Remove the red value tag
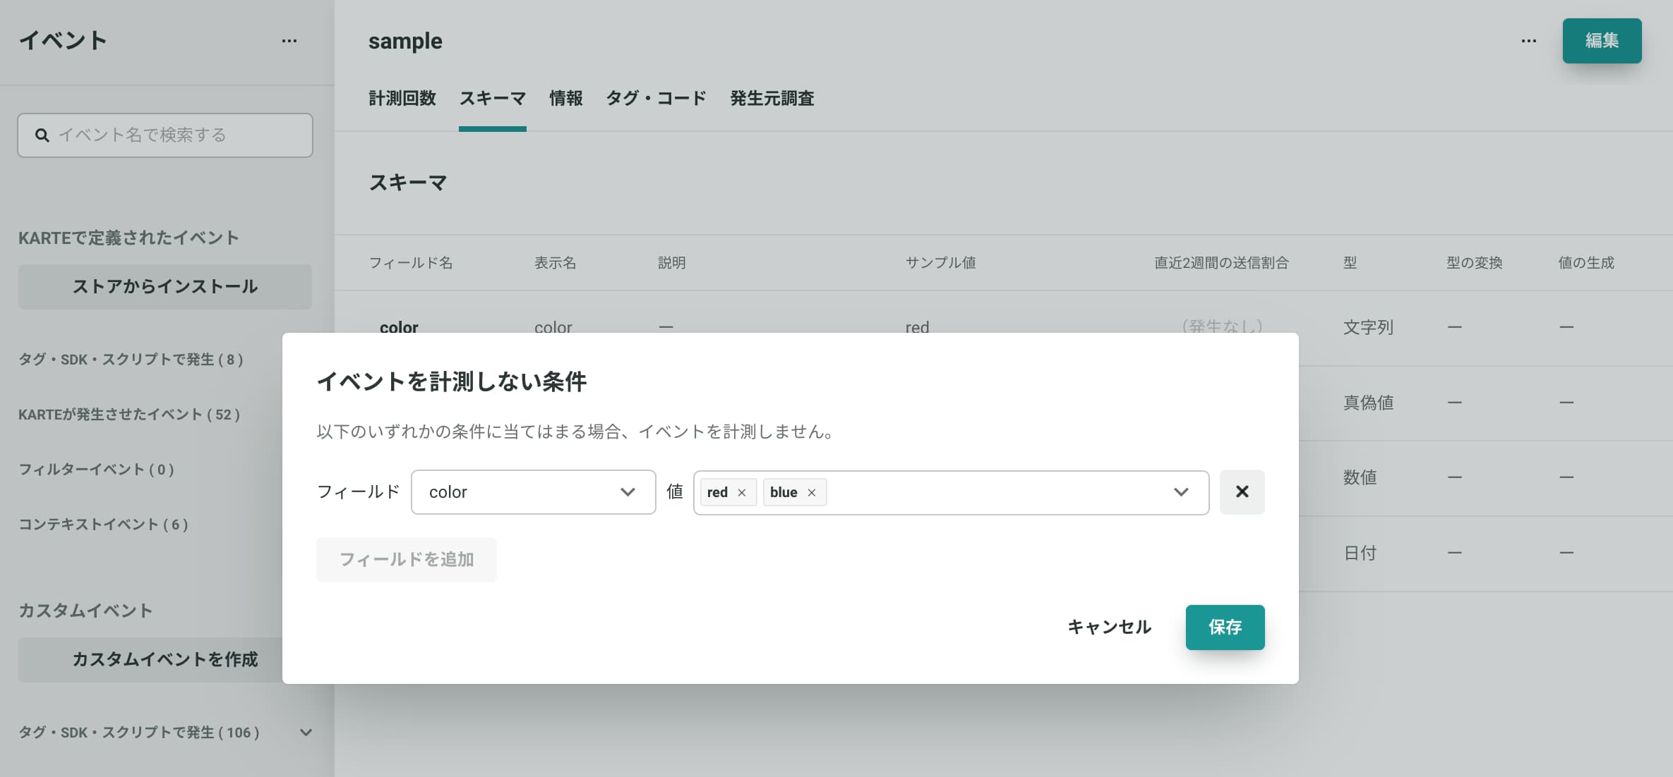The image size is (1673, 777). point(742,492)
